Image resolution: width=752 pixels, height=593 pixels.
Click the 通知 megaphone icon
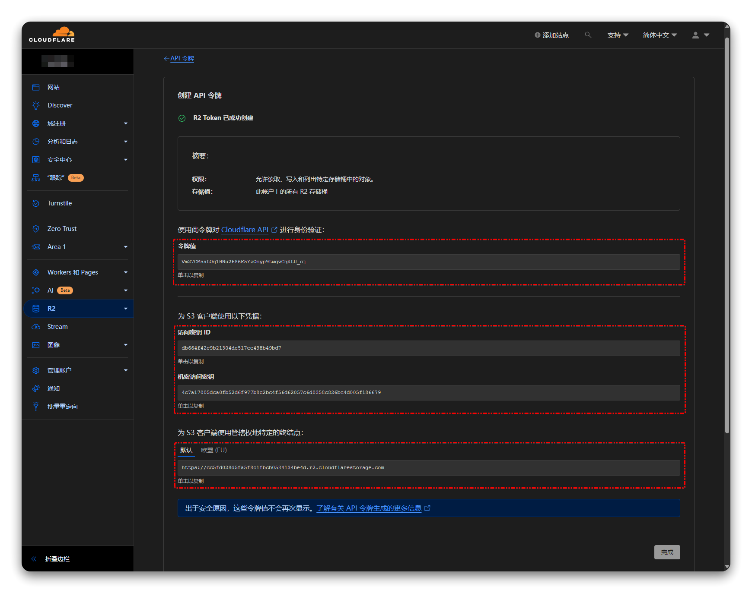click(36, 388)
